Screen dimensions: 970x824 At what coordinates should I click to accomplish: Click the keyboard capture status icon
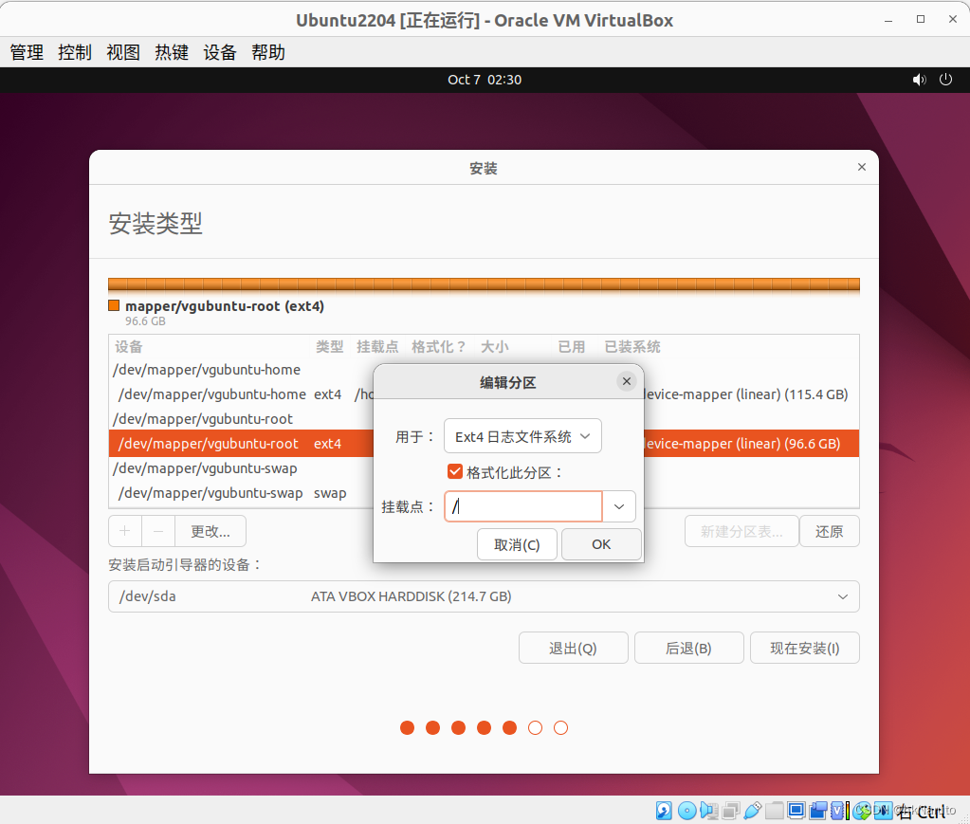coord(884,811)
